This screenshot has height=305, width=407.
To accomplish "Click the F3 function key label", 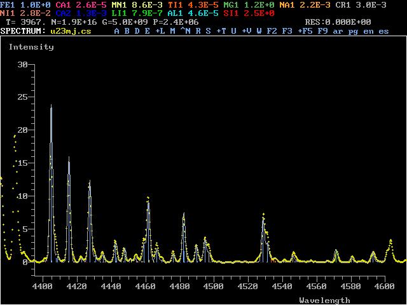I will point(287,31).
